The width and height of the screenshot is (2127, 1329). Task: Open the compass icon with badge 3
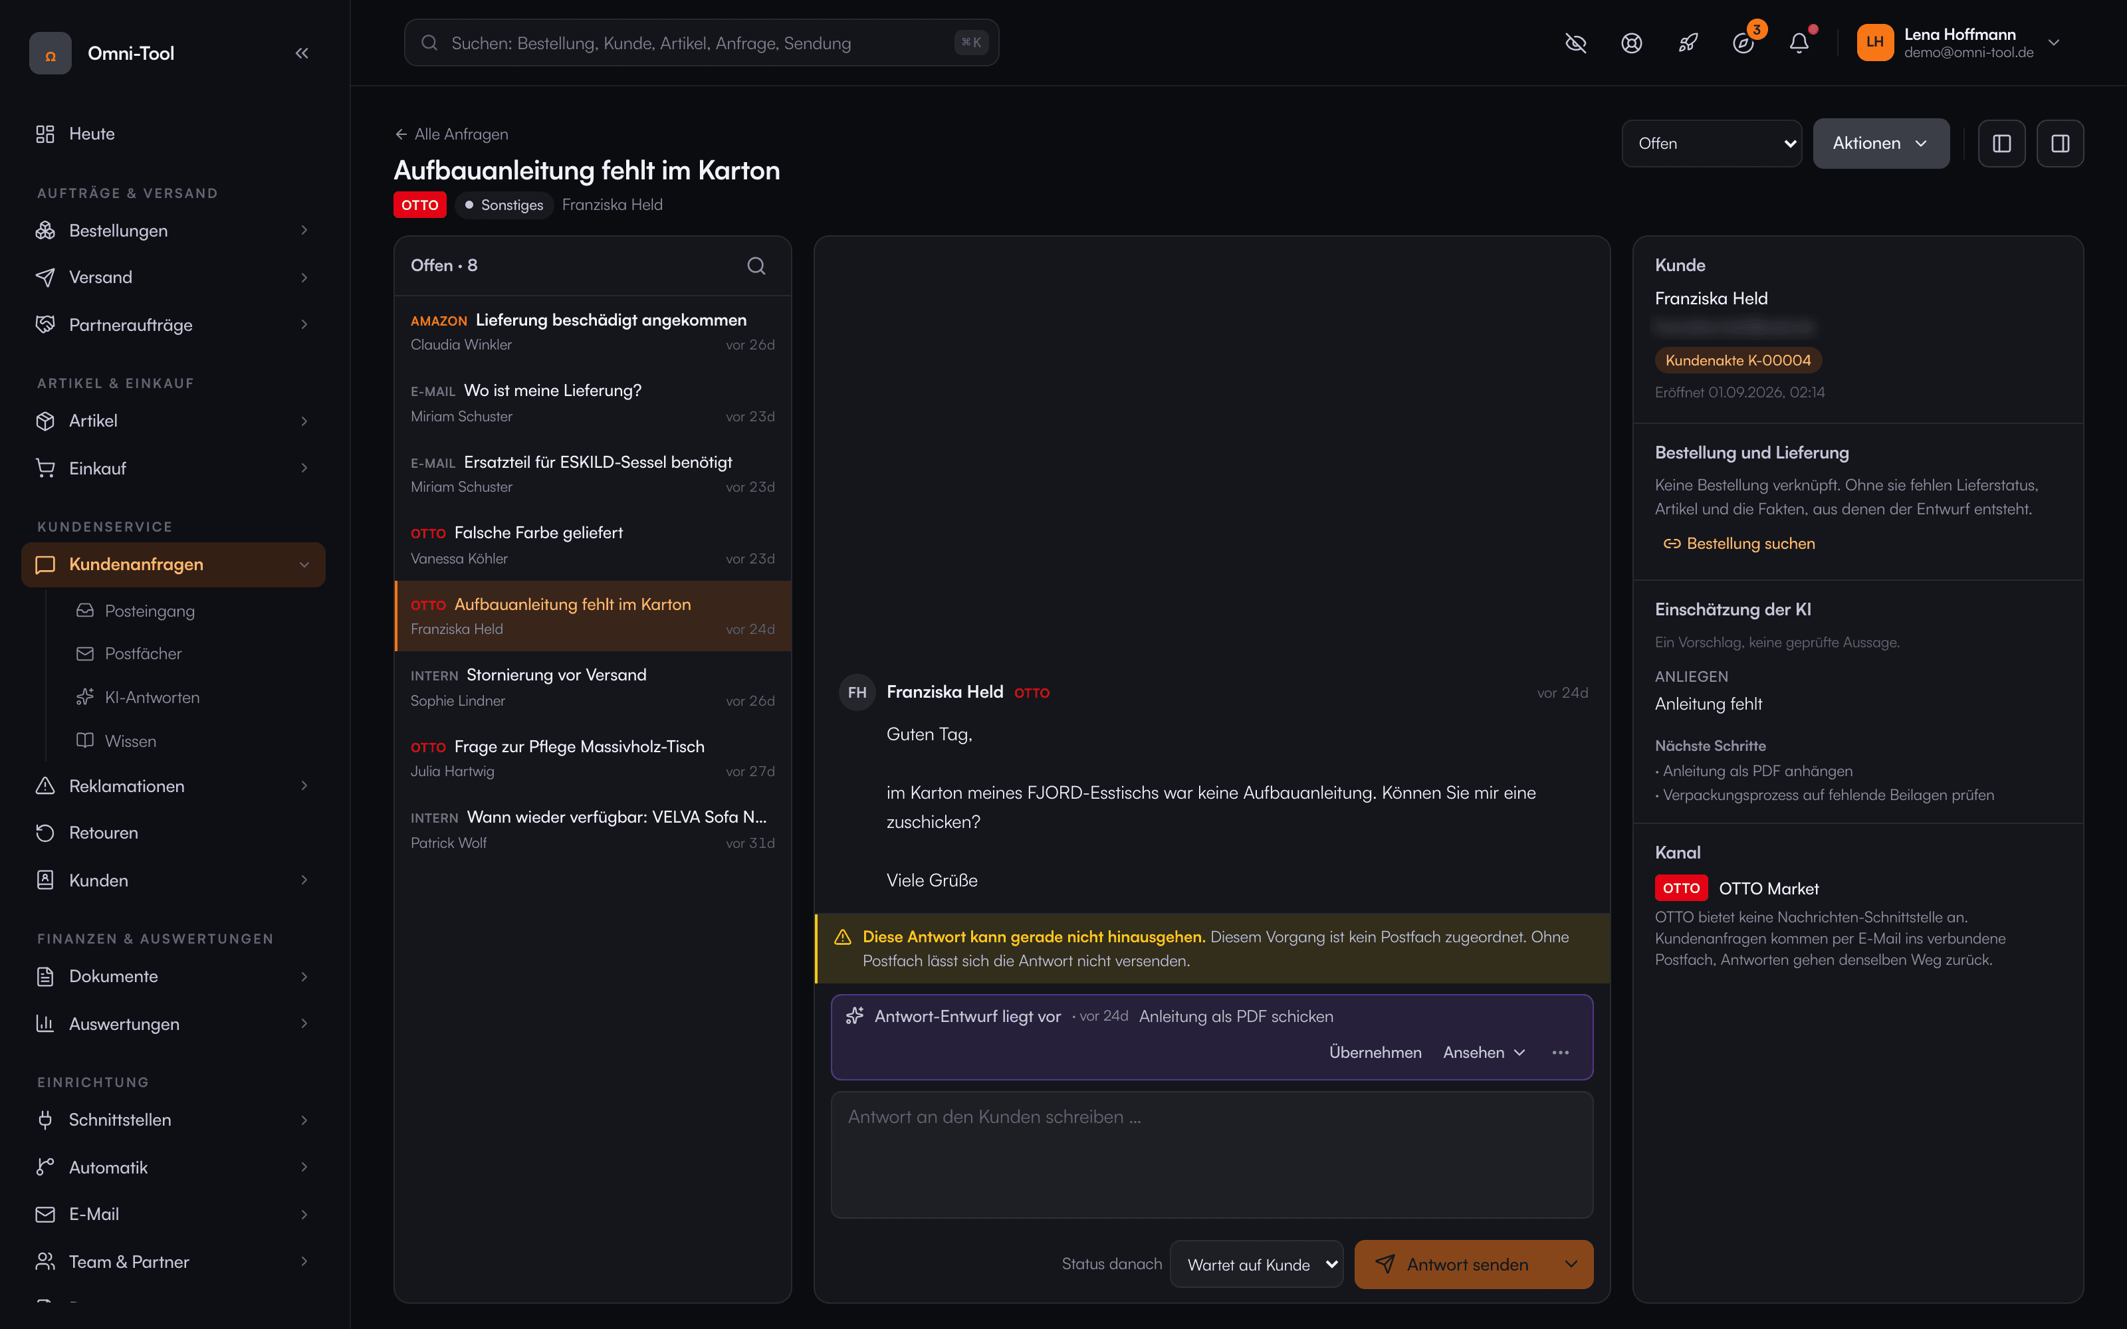click(x=1743, y=43)
